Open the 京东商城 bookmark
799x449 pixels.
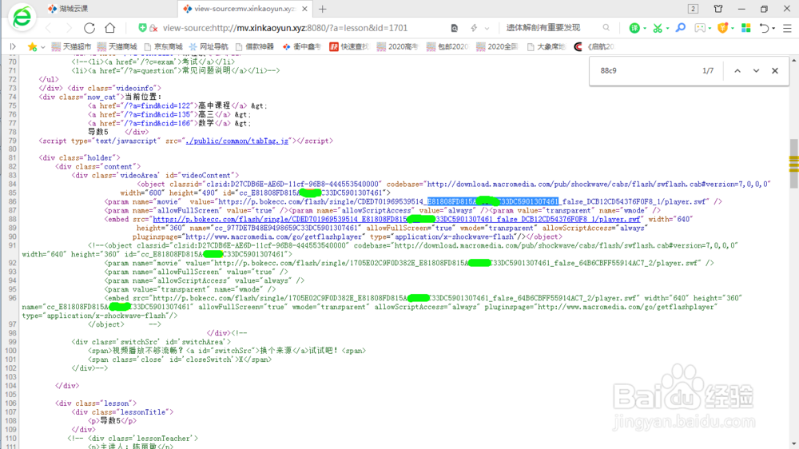(163, 46)
